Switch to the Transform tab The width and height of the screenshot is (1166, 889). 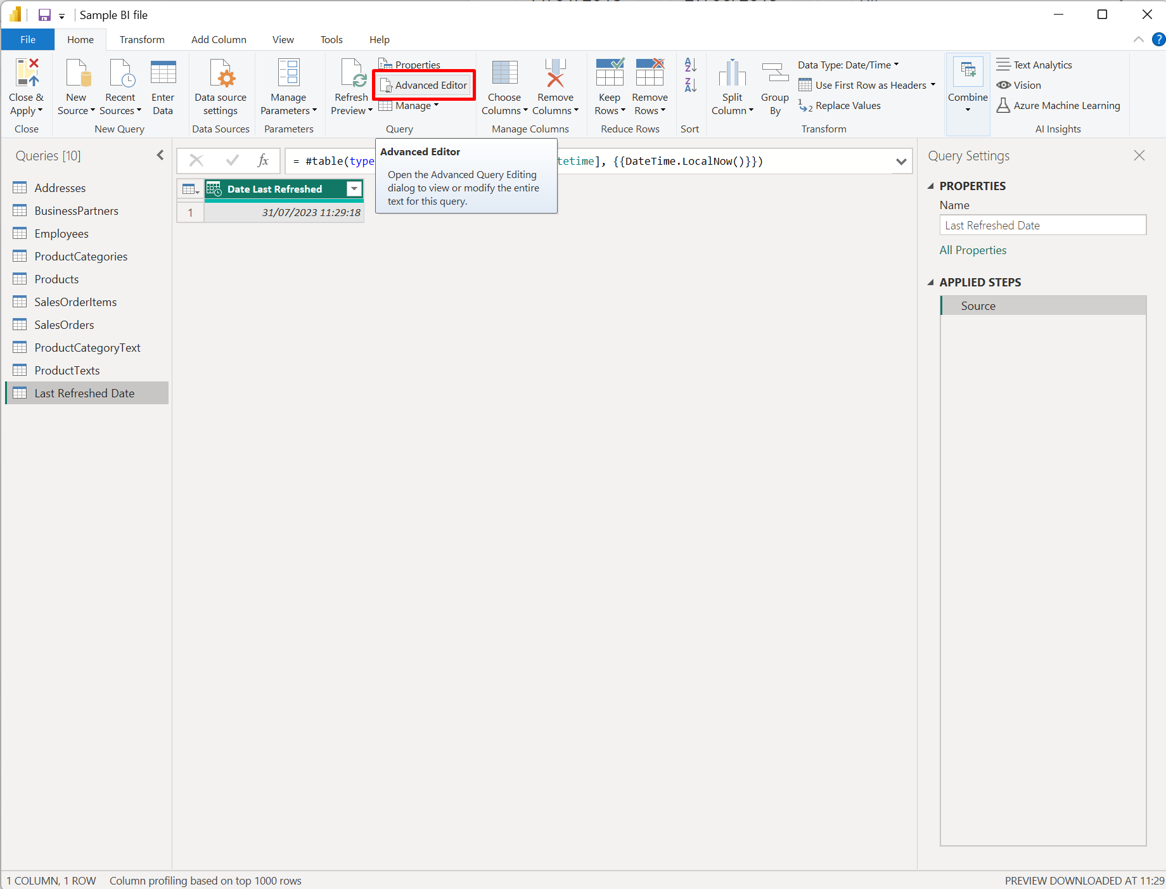pyautogui.click(x=142, y=39)
